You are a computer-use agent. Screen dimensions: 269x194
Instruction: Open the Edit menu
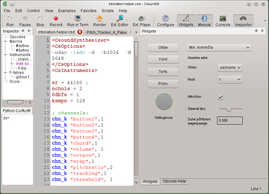click(18, 11)
